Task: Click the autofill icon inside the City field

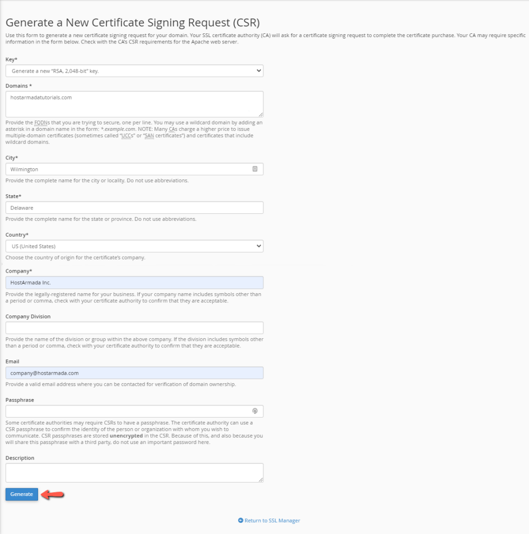Action: [x=254, y=169]
